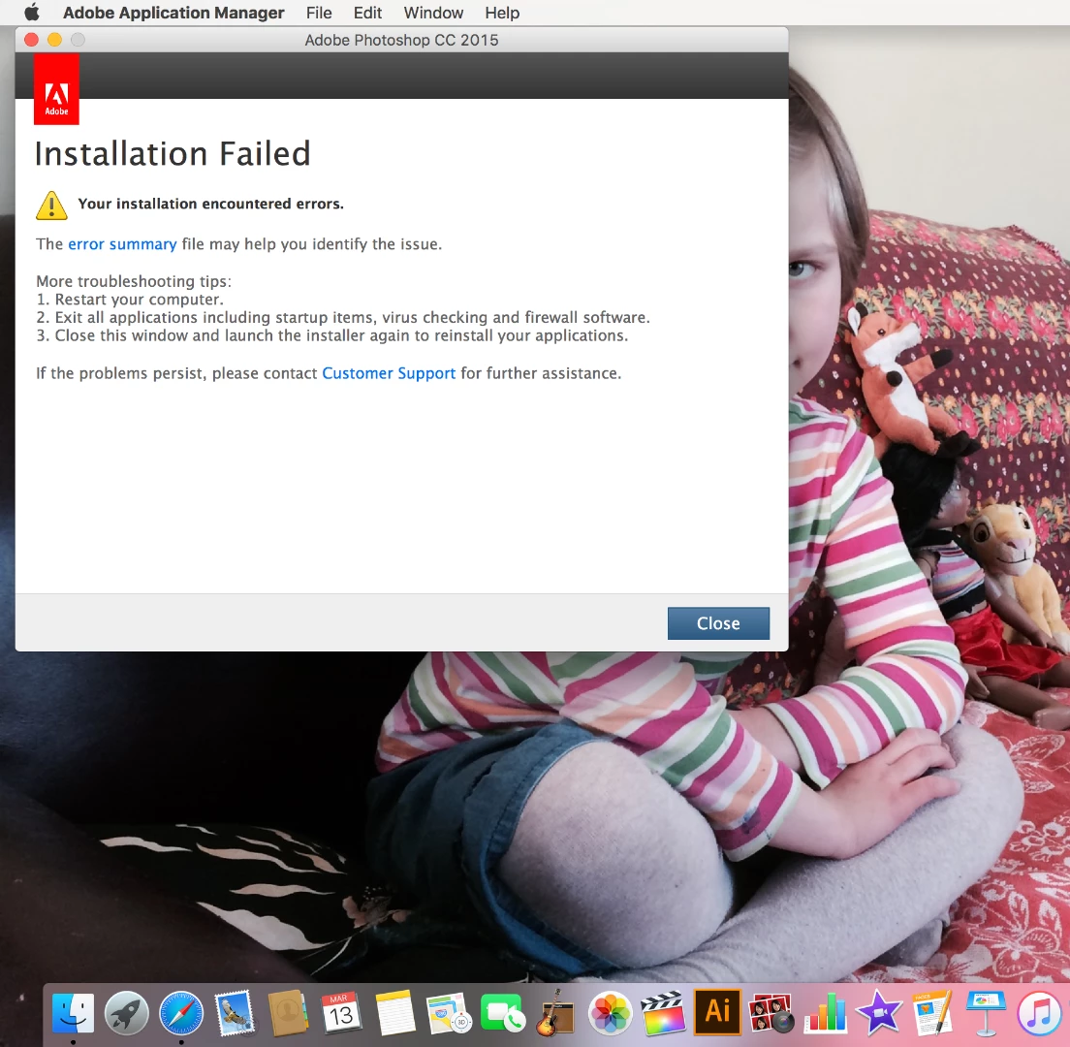Screen dimensions: 1070x1047
Task: Open Numbers bar chart icon in Dock
Action: (x=825, y=1013)
